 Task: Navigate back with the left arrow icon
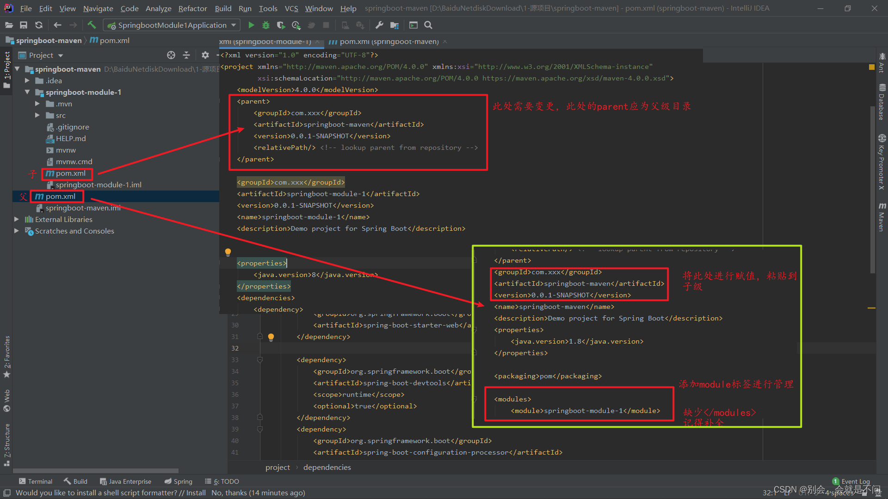(x=57, y=25)
